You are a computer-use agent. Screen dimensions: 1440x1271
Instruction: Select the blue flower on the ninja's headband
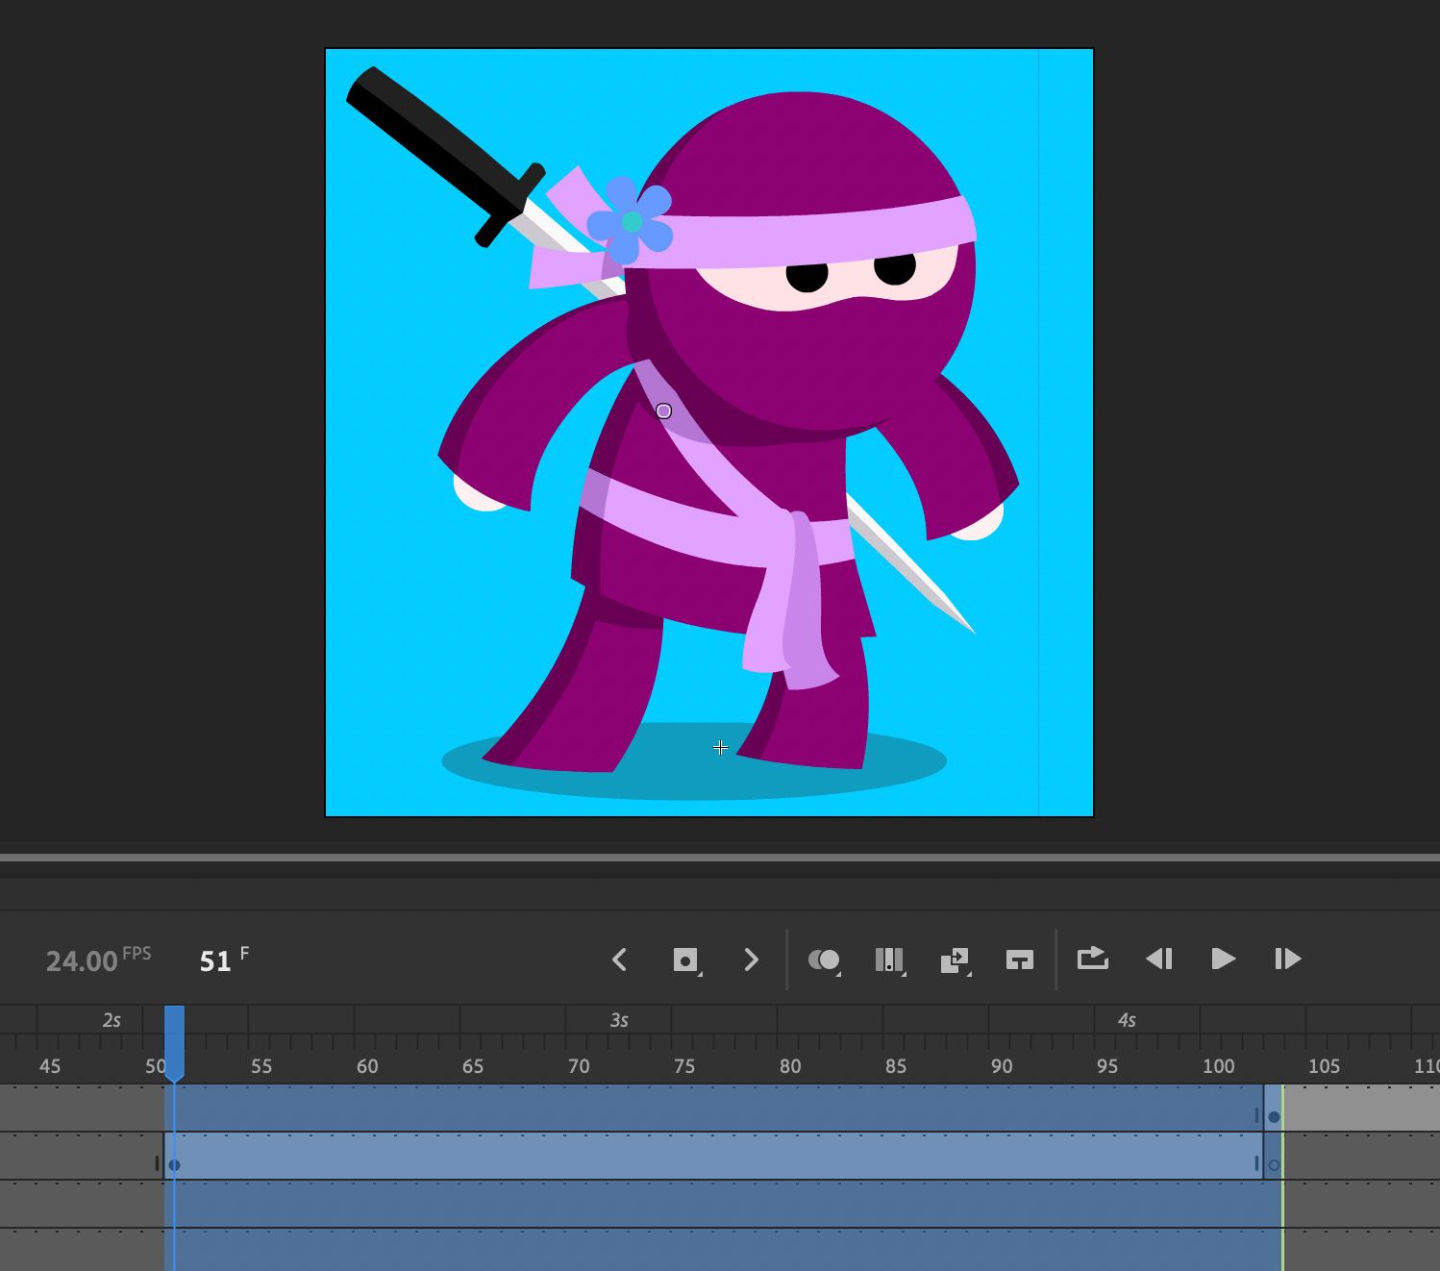click(x=630, y=221)
